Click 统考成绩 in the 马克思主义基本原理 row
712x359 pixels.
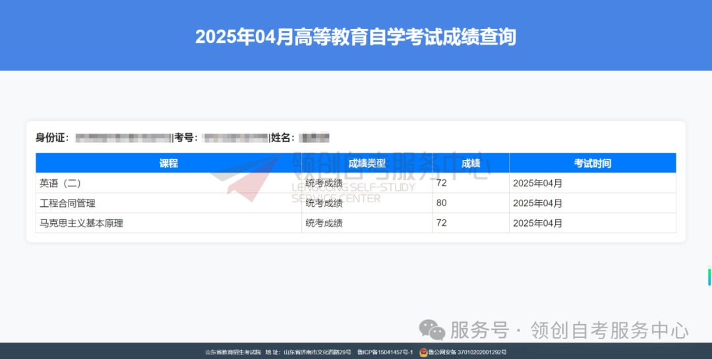pyautogui.click(x=324, y=223)
